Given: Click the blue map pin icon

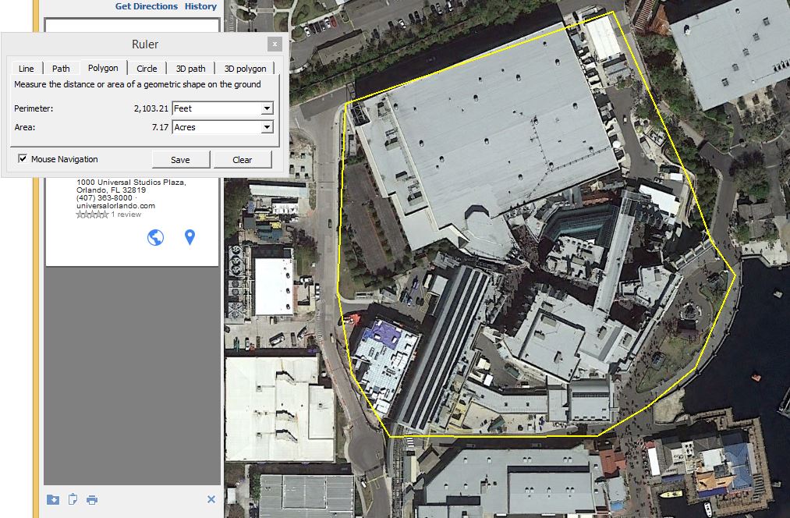Looking at the screenshot, I should tap(190, 237).
